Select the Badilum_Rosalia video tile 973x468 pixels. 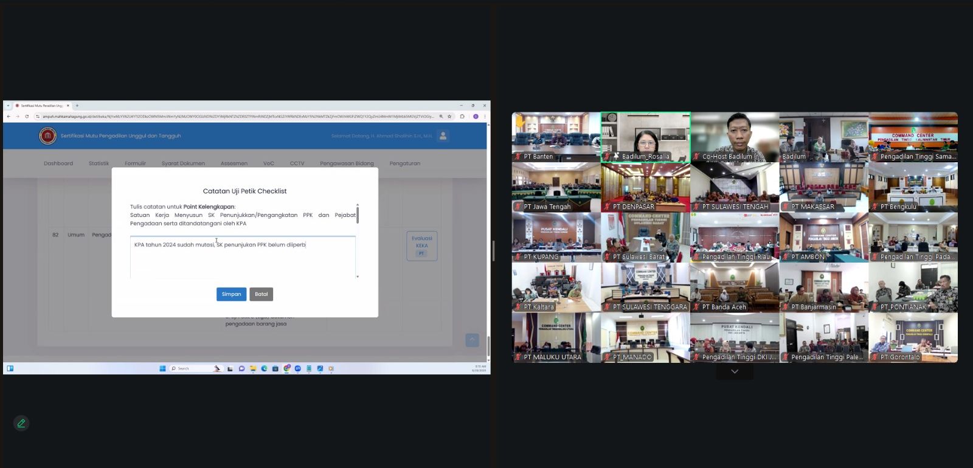point(646,137)
